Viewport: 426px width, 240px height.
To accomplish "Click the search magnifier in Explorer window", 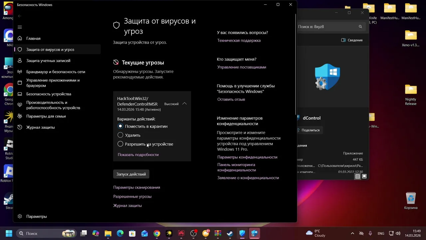I will (x=360, y=27).
